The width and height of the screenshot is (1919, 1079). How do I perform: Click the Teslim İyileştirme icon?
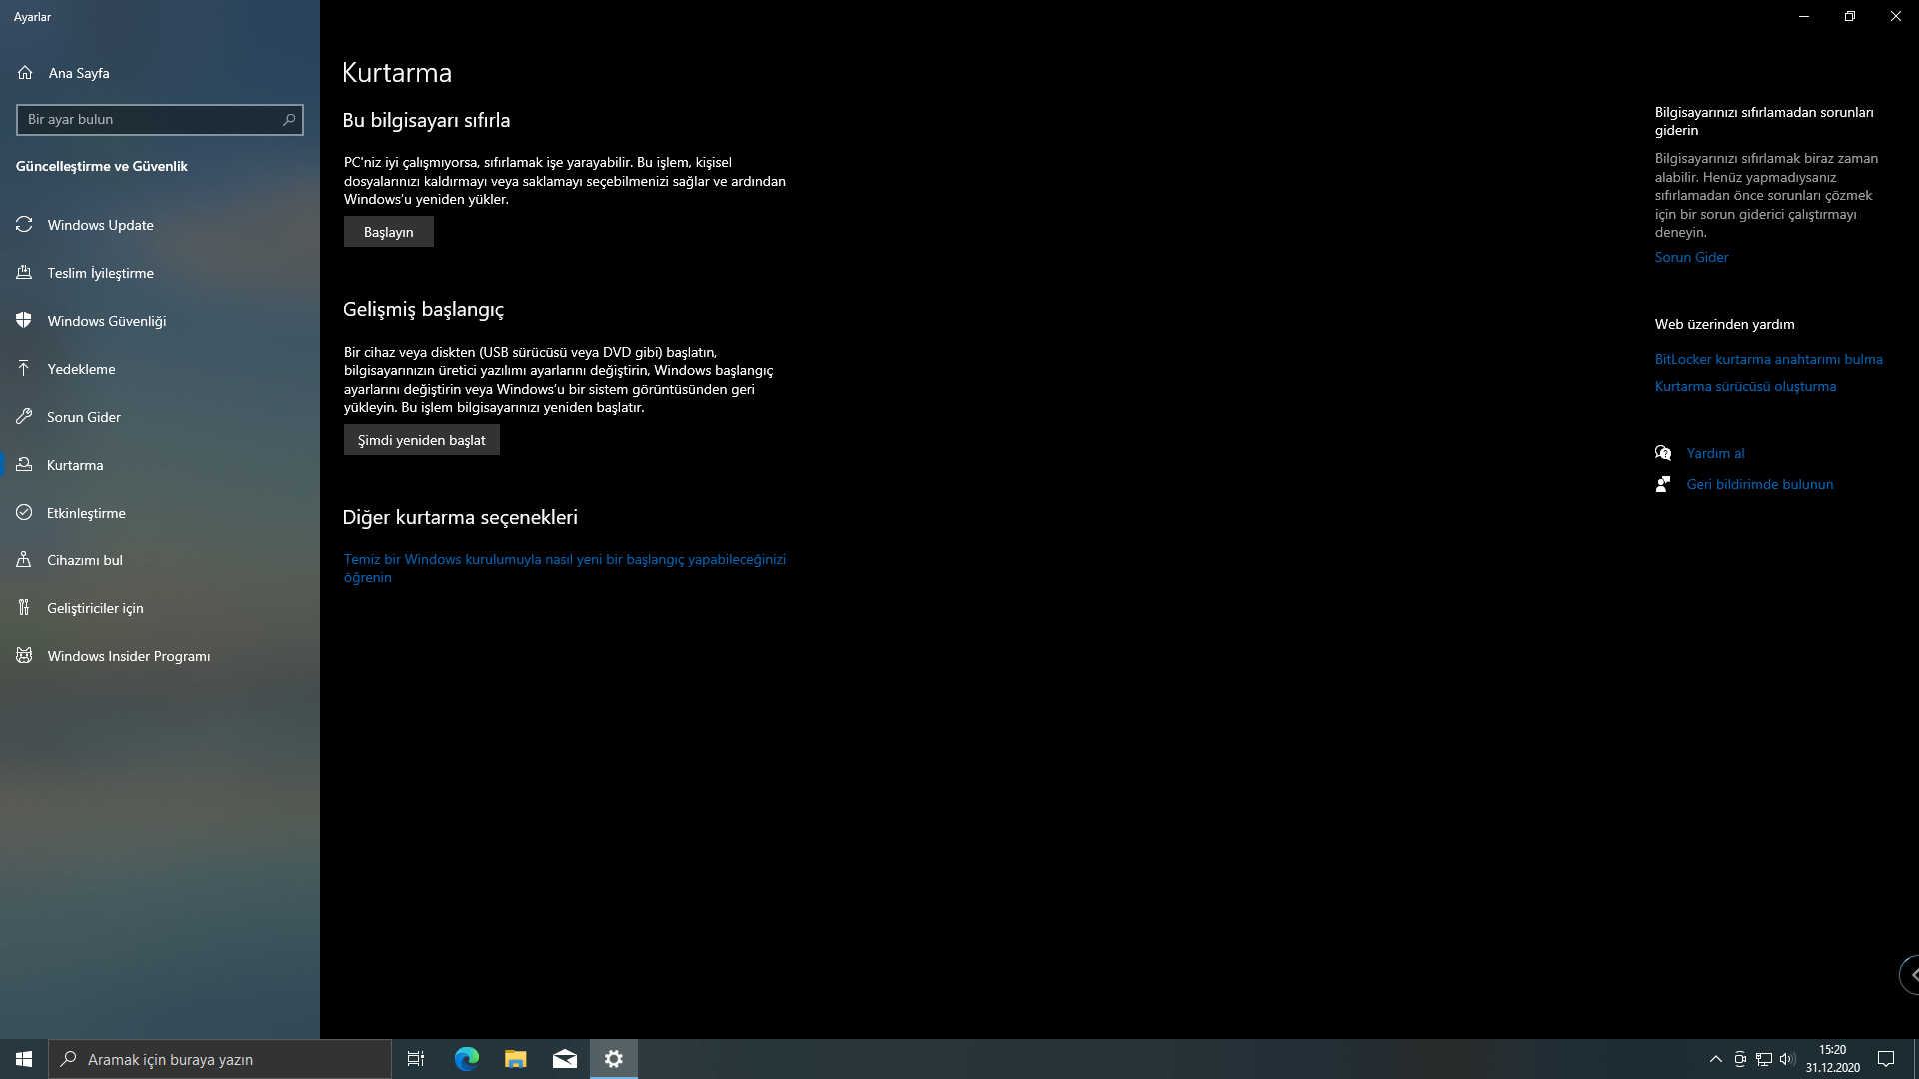24,273
